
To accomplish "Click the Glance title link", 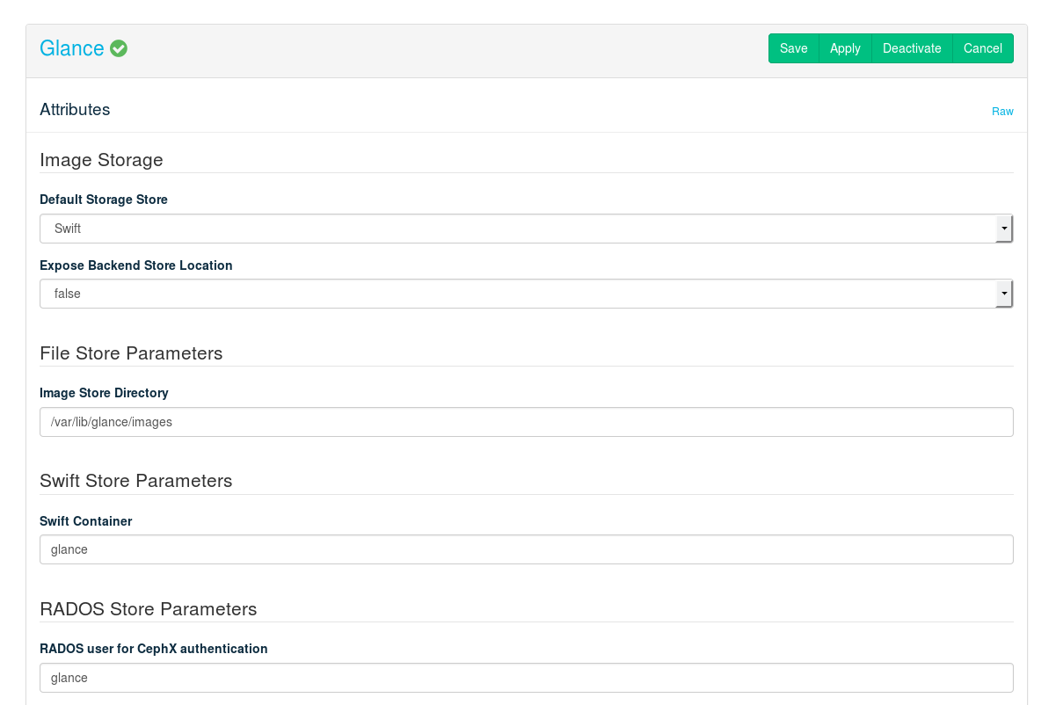I will pyautogui.click(x=72, y=48).
